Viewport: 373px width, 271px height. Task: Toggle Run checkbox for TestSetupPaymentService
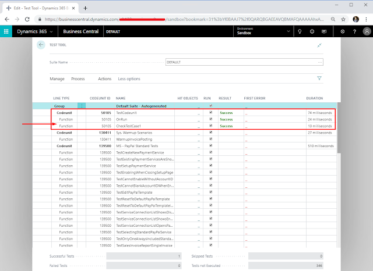click(x=210, y=165)
